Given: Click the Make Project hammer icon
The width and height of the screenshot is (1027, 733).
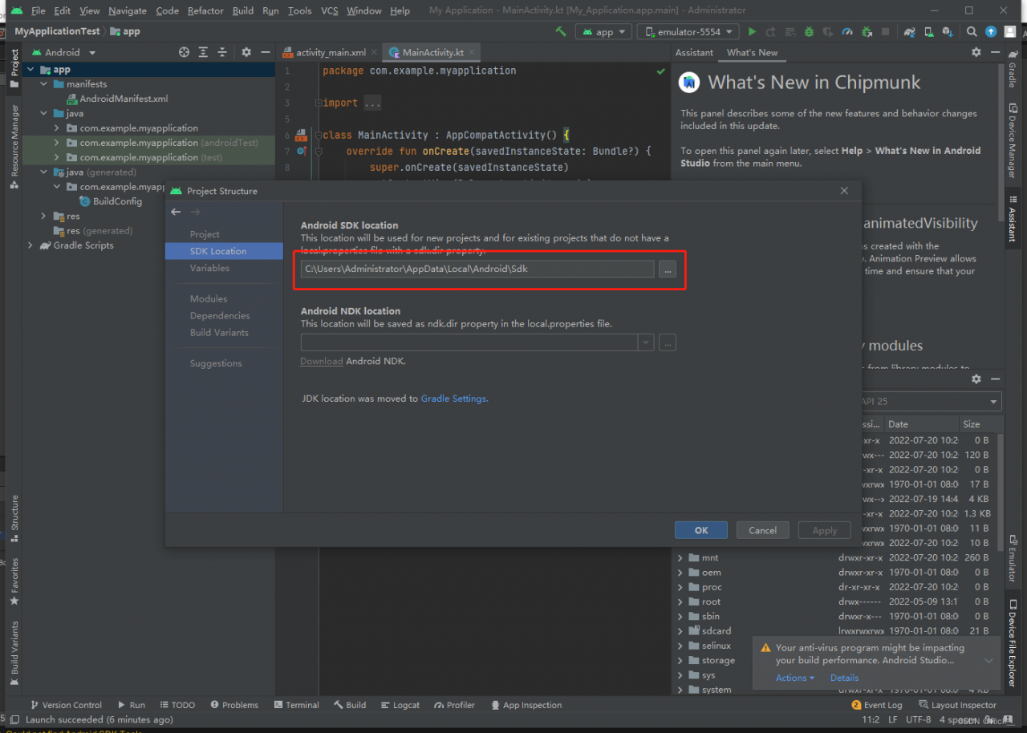Looking at the screenshot, I should [x=561, y=31].
